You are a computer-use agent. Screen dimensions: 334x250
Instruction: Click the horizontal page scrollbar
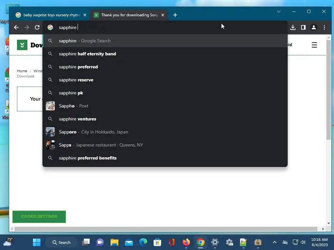pos(166,229)
